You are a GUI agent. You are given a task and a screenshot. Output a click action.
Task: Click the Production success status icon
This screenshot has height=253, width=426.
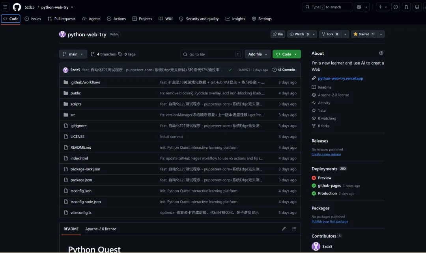(x=314, y=194)
